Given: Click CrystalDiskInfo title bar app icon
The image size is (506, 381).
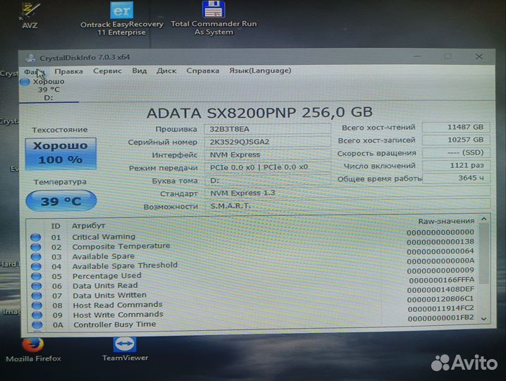Looking at the screenshot, I should (30, 58).
